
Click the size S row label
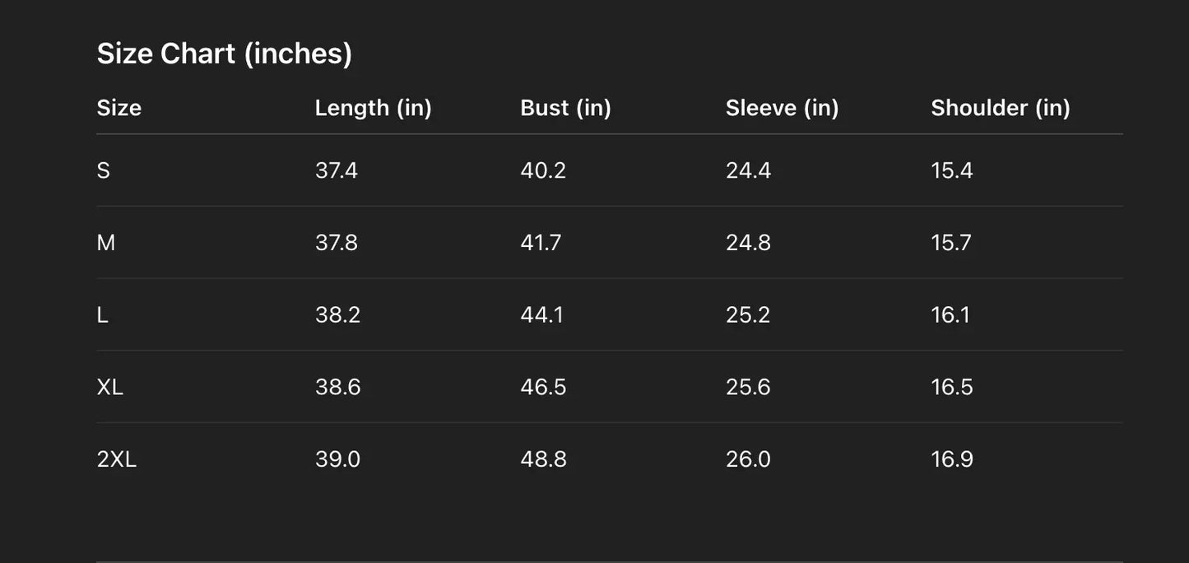click(103, 170)
